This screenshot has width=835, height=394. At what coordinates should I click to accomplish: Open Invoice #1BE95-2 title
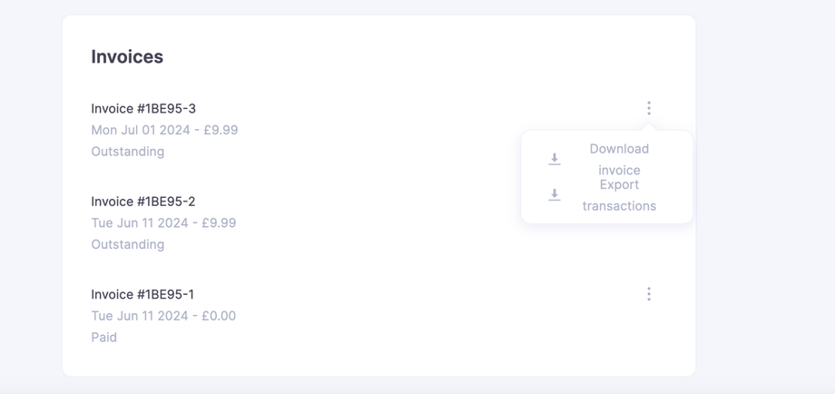pos(143,202)
